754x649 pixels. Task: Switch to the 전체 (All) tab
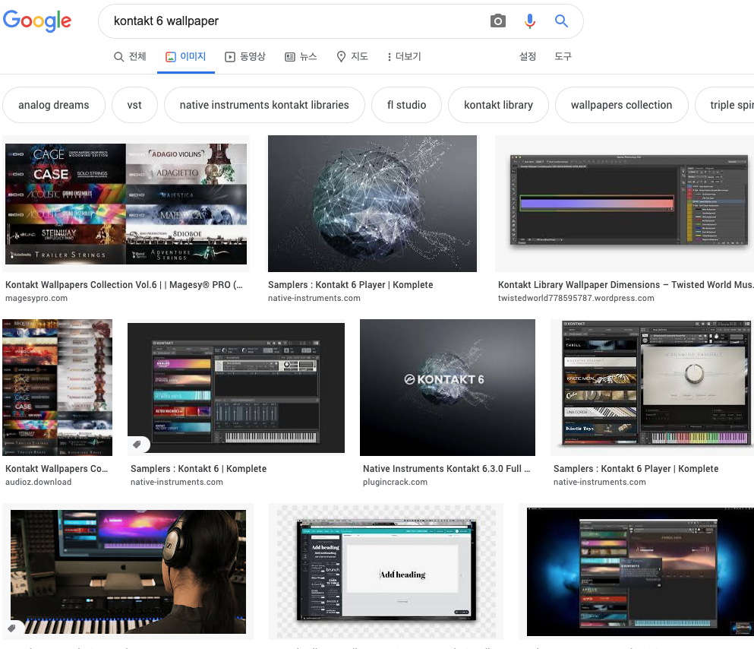pyautogui.click(x=130, y=57)
